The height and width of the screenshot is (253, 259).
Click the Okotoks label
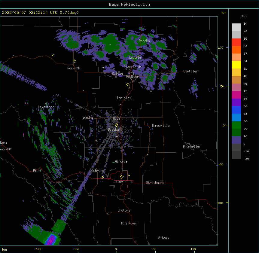coord(124,210)
